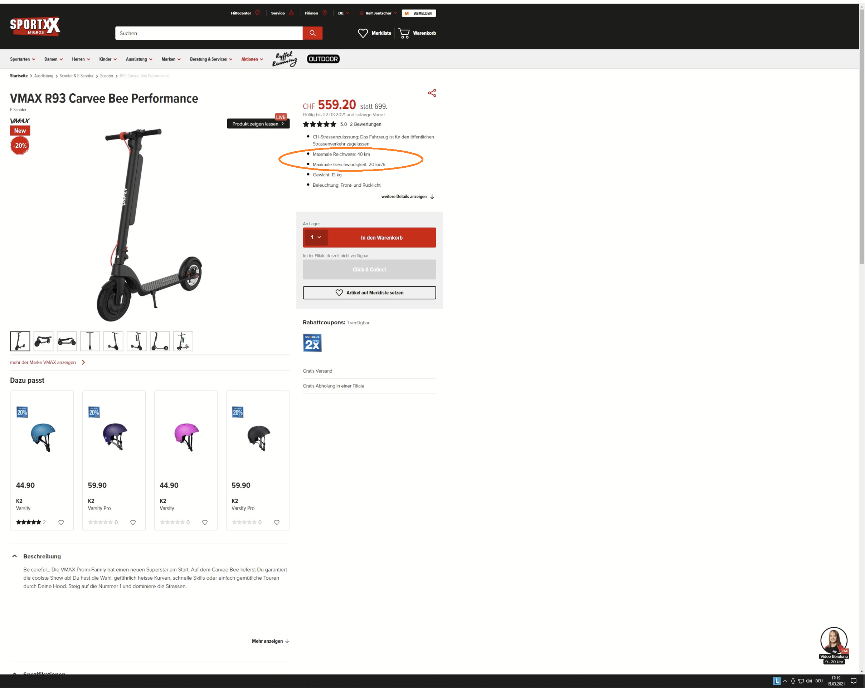Viewport: 865px width, 692px height.
Task: Click the five-star rating of the scooter
Action: (319, 124)
